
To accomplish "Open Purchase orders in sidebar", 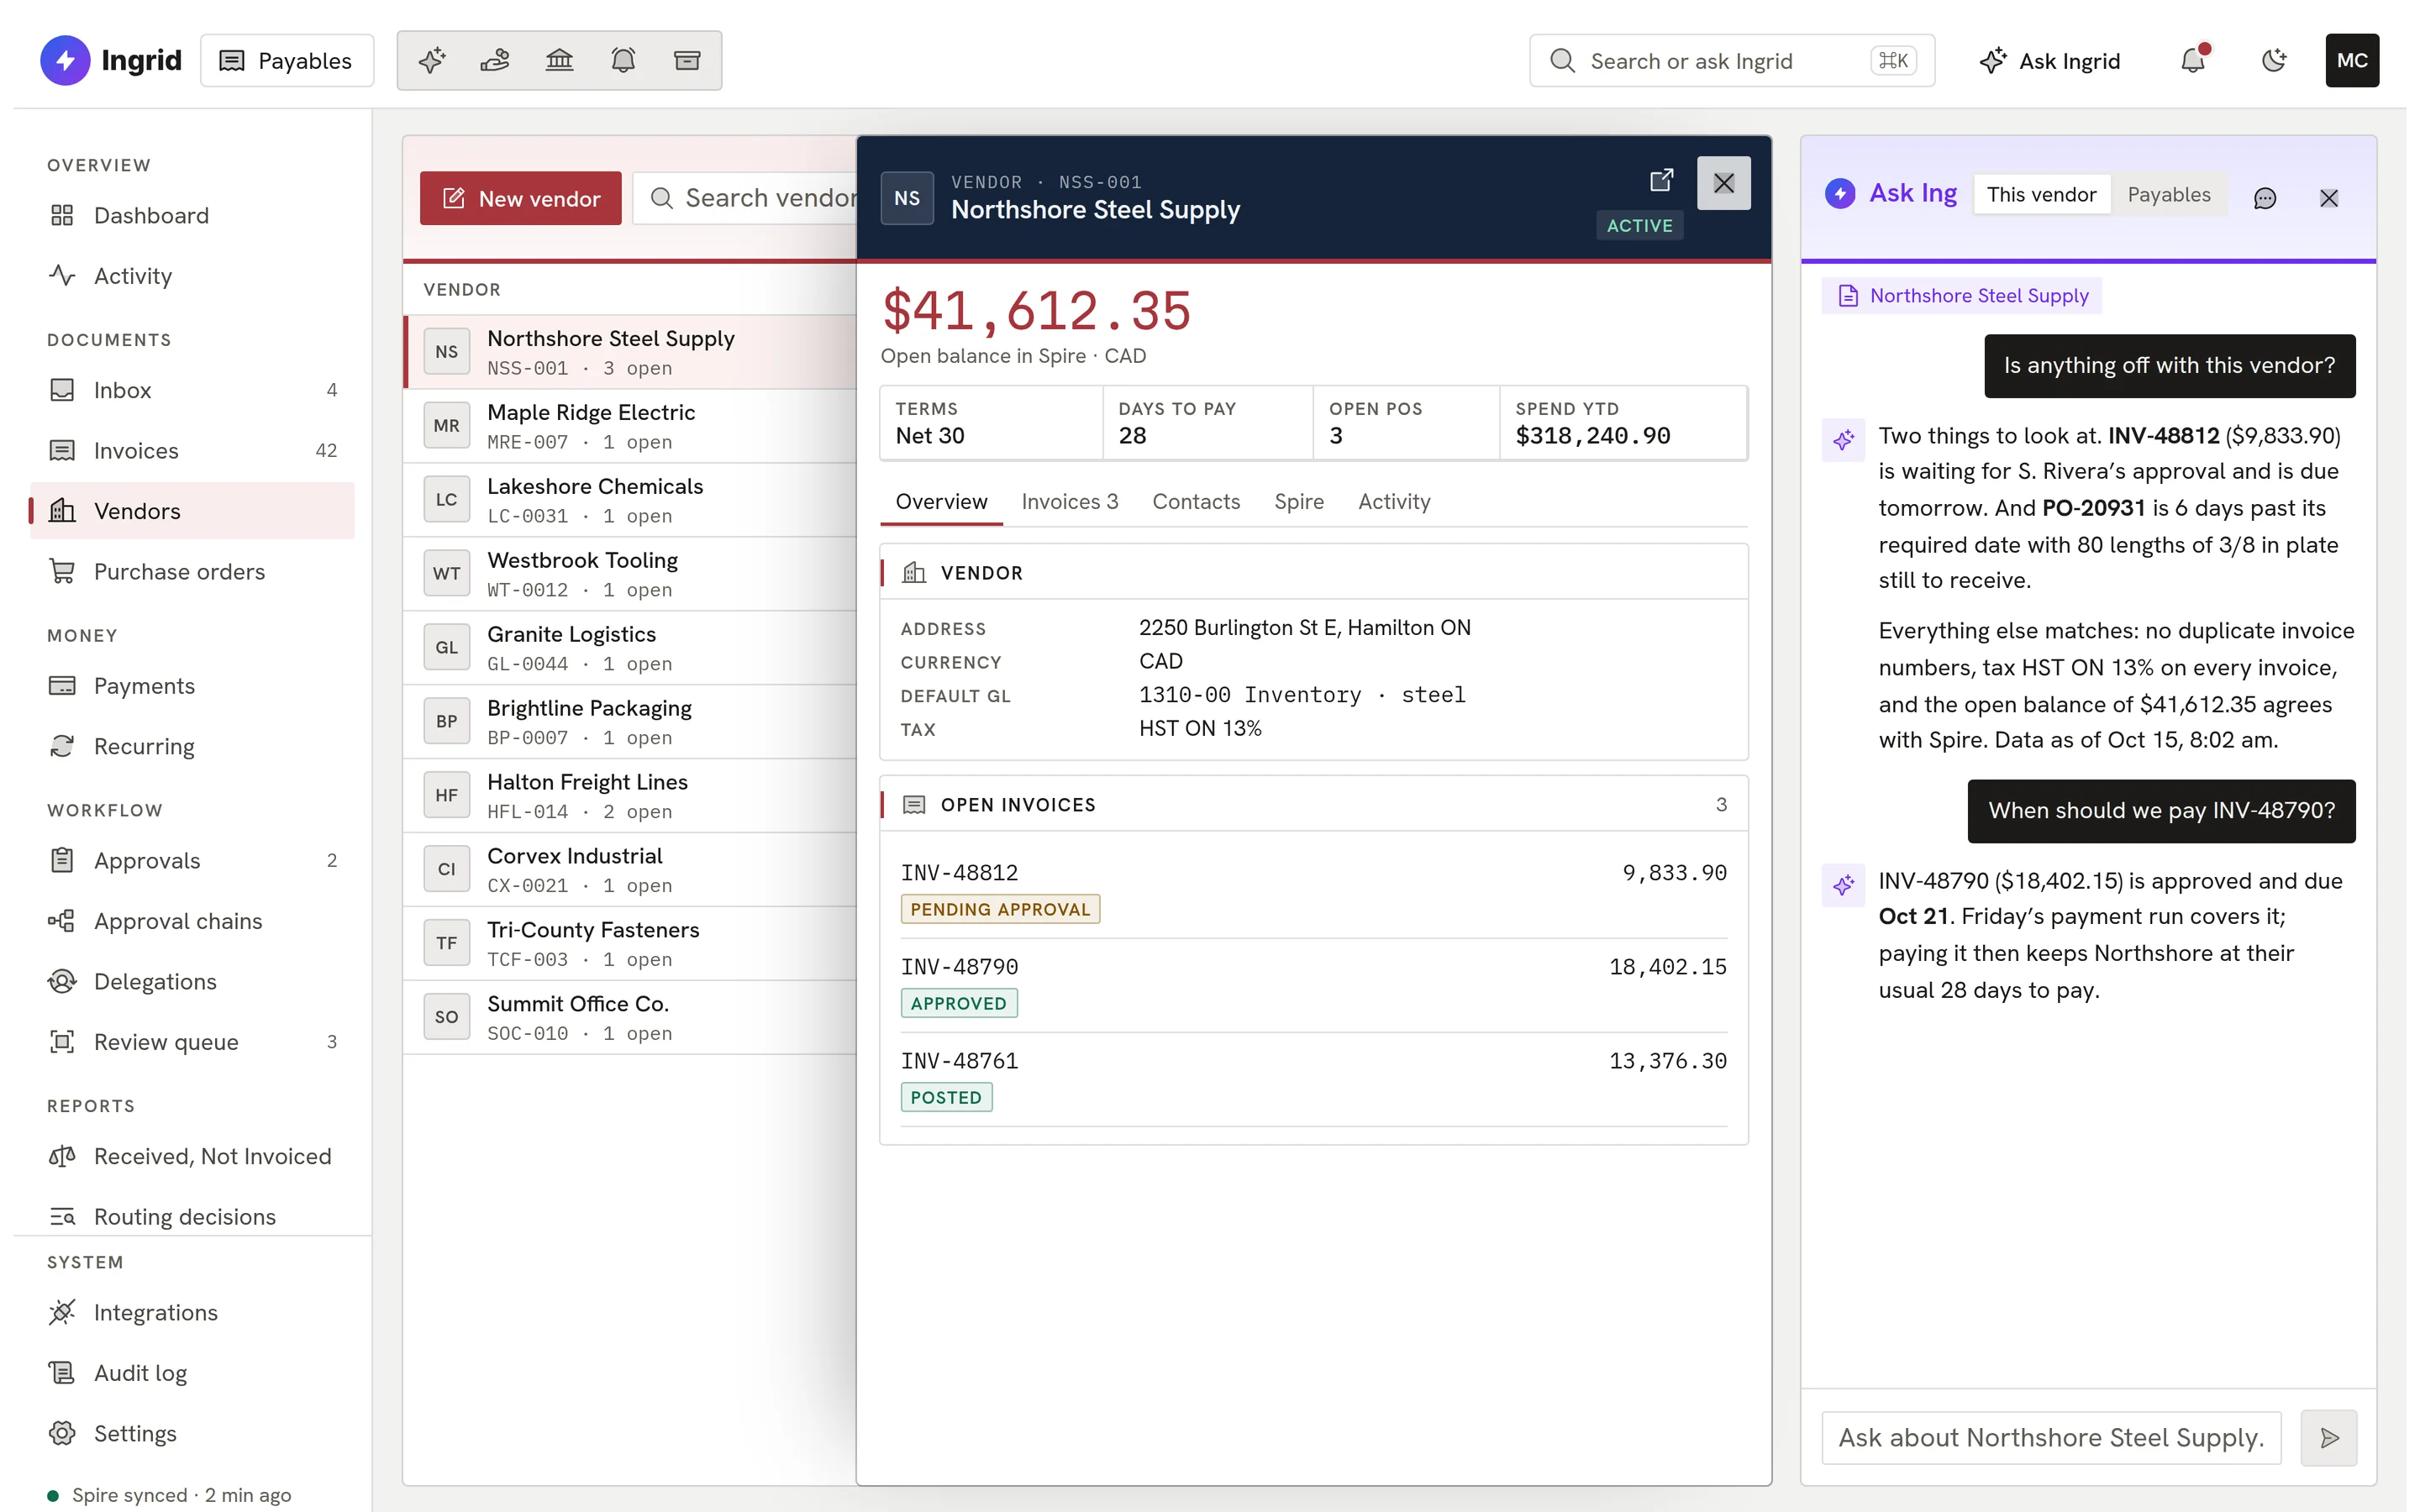I will click(192, 571).
